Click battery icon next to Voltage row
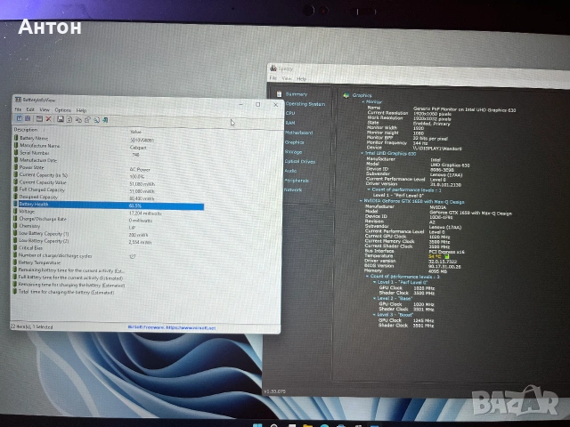The image size is (570, 427). click(16, 211)
